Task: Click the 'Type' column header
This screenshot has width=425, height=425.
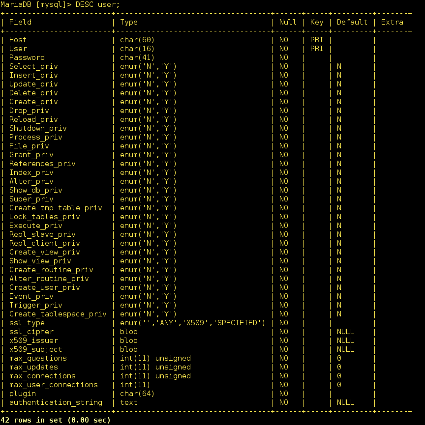Action: (x=129, y=22)
